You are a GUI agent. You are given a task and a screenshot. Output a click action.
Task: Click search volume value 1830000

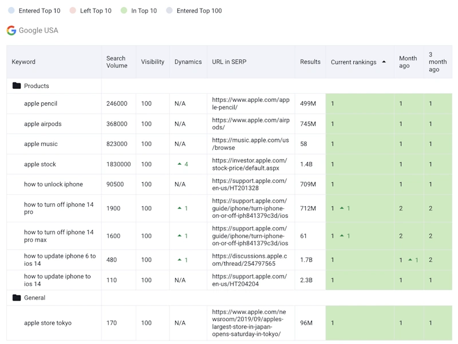(x=119, y=164)
